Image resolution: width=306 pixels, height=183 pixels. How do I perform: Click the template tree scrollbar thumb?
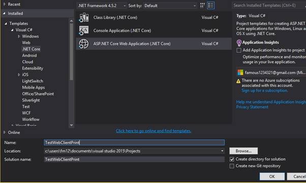coord(71,52)
